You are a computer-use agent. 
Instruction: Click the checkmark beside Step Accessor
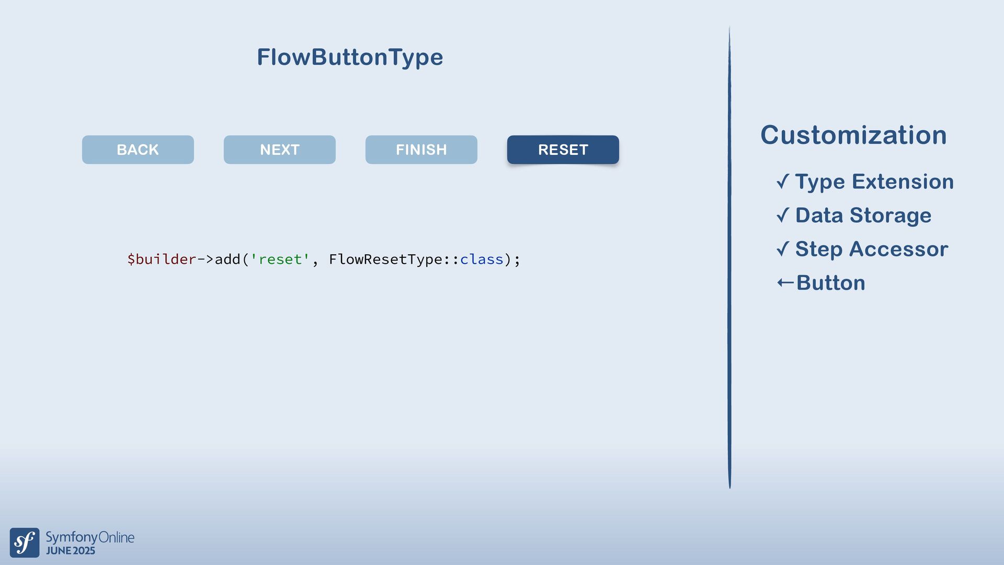783,248
